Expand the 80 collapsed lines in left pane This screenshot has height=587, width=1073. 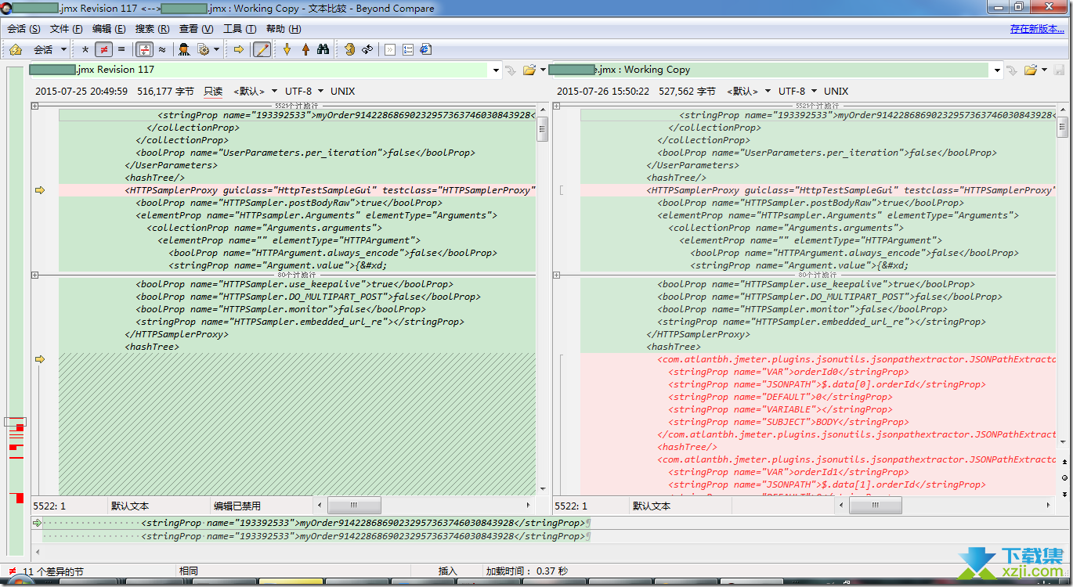[35, 275]
